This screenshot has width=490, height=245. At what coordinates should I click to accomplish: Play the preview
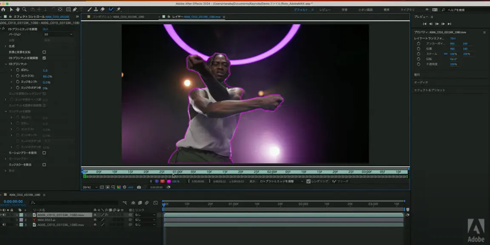tap(437, 24)
